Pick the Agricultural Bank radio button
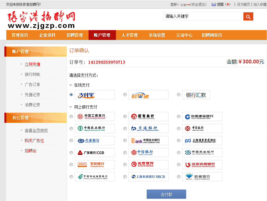This screenshot has width=267, height=201. point(71,129)
